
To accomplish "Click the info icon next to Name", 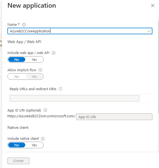I will [x=24, y=25].
